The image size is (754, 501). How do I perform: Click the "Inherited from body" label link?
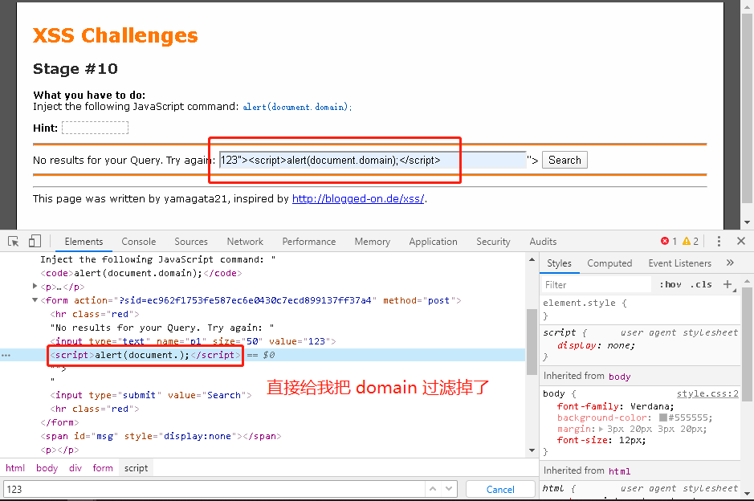tap(619, 376)
